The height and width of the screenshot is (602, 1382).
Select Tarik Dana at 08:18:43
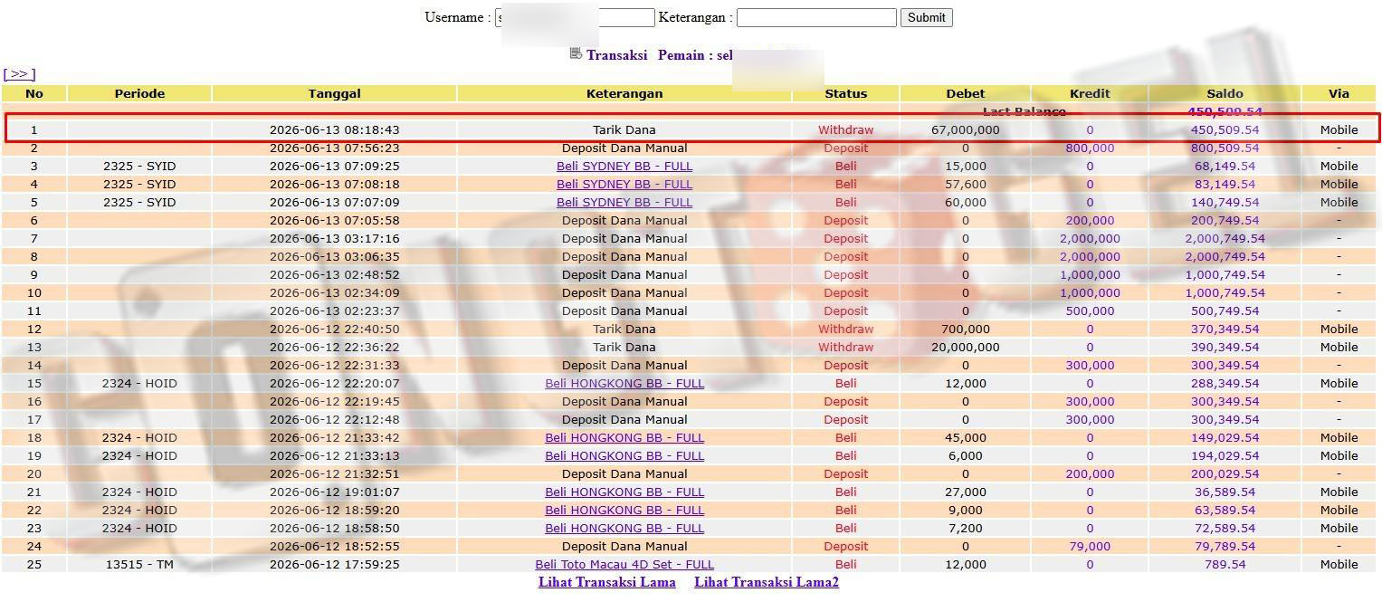[624, 130]
